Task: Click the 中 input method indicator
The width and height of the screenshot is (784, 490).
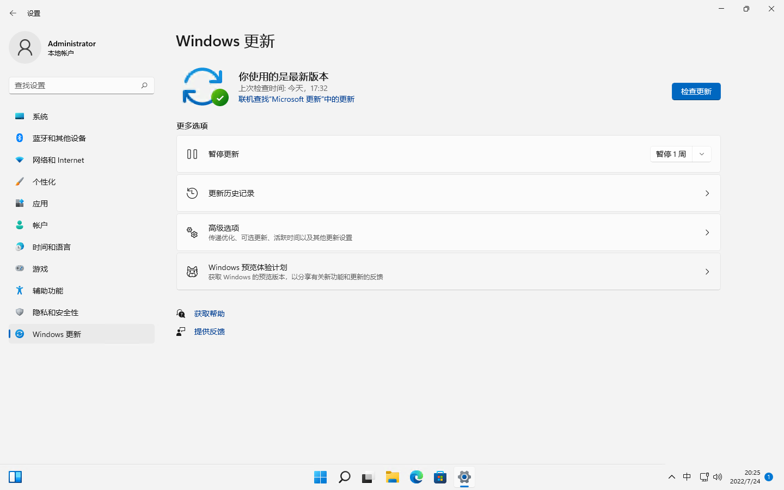Action: click(x=687, y=477)
